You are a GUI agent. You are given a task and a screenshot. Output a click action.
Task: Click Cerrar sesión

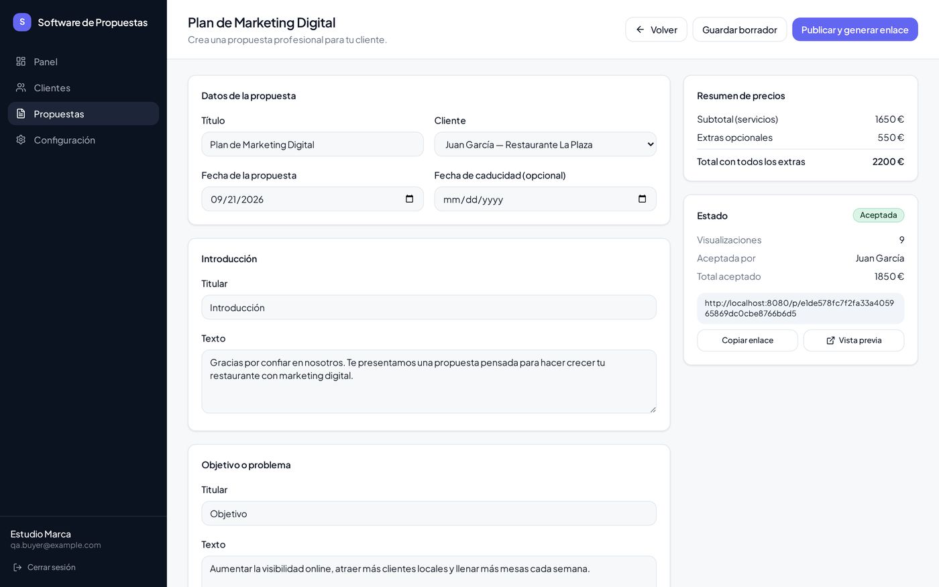click(44, 568)
